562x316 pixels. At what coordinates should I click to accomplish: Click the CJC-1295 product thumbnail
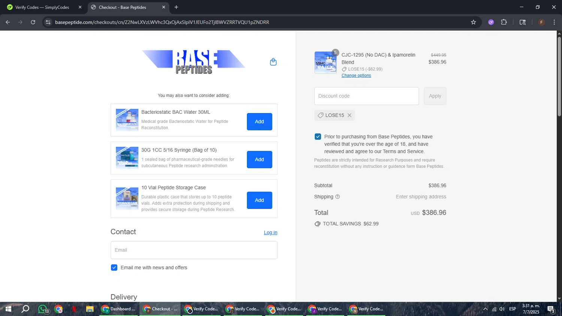click(325, 63)
